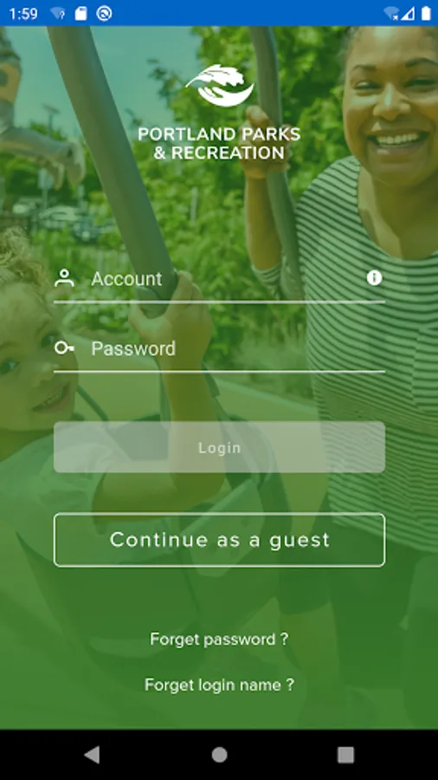Viewport: 438px width, 780px height.
Task: Click the key icon beside Password
Action: 65,348
